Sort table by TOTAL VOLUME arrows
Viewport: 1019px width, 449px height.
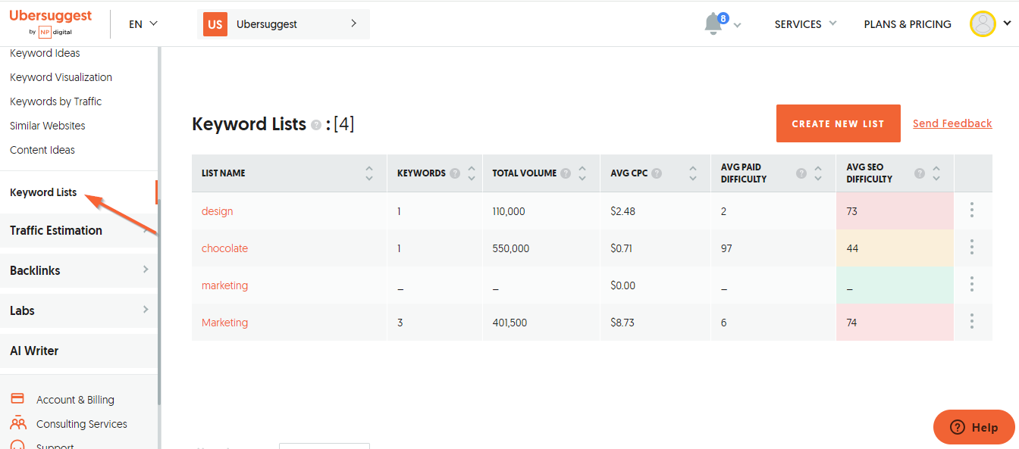pyautogui.click(x=582, y=173)
